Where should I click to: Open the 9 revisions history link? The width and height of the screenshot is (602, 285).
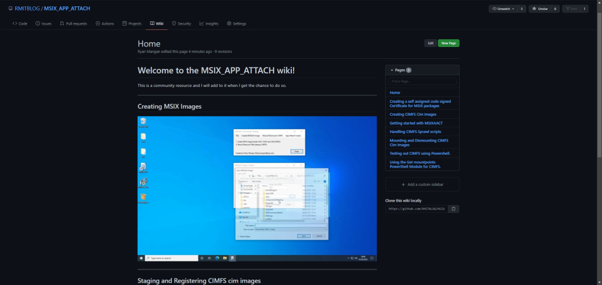click(x=223, y=51)
